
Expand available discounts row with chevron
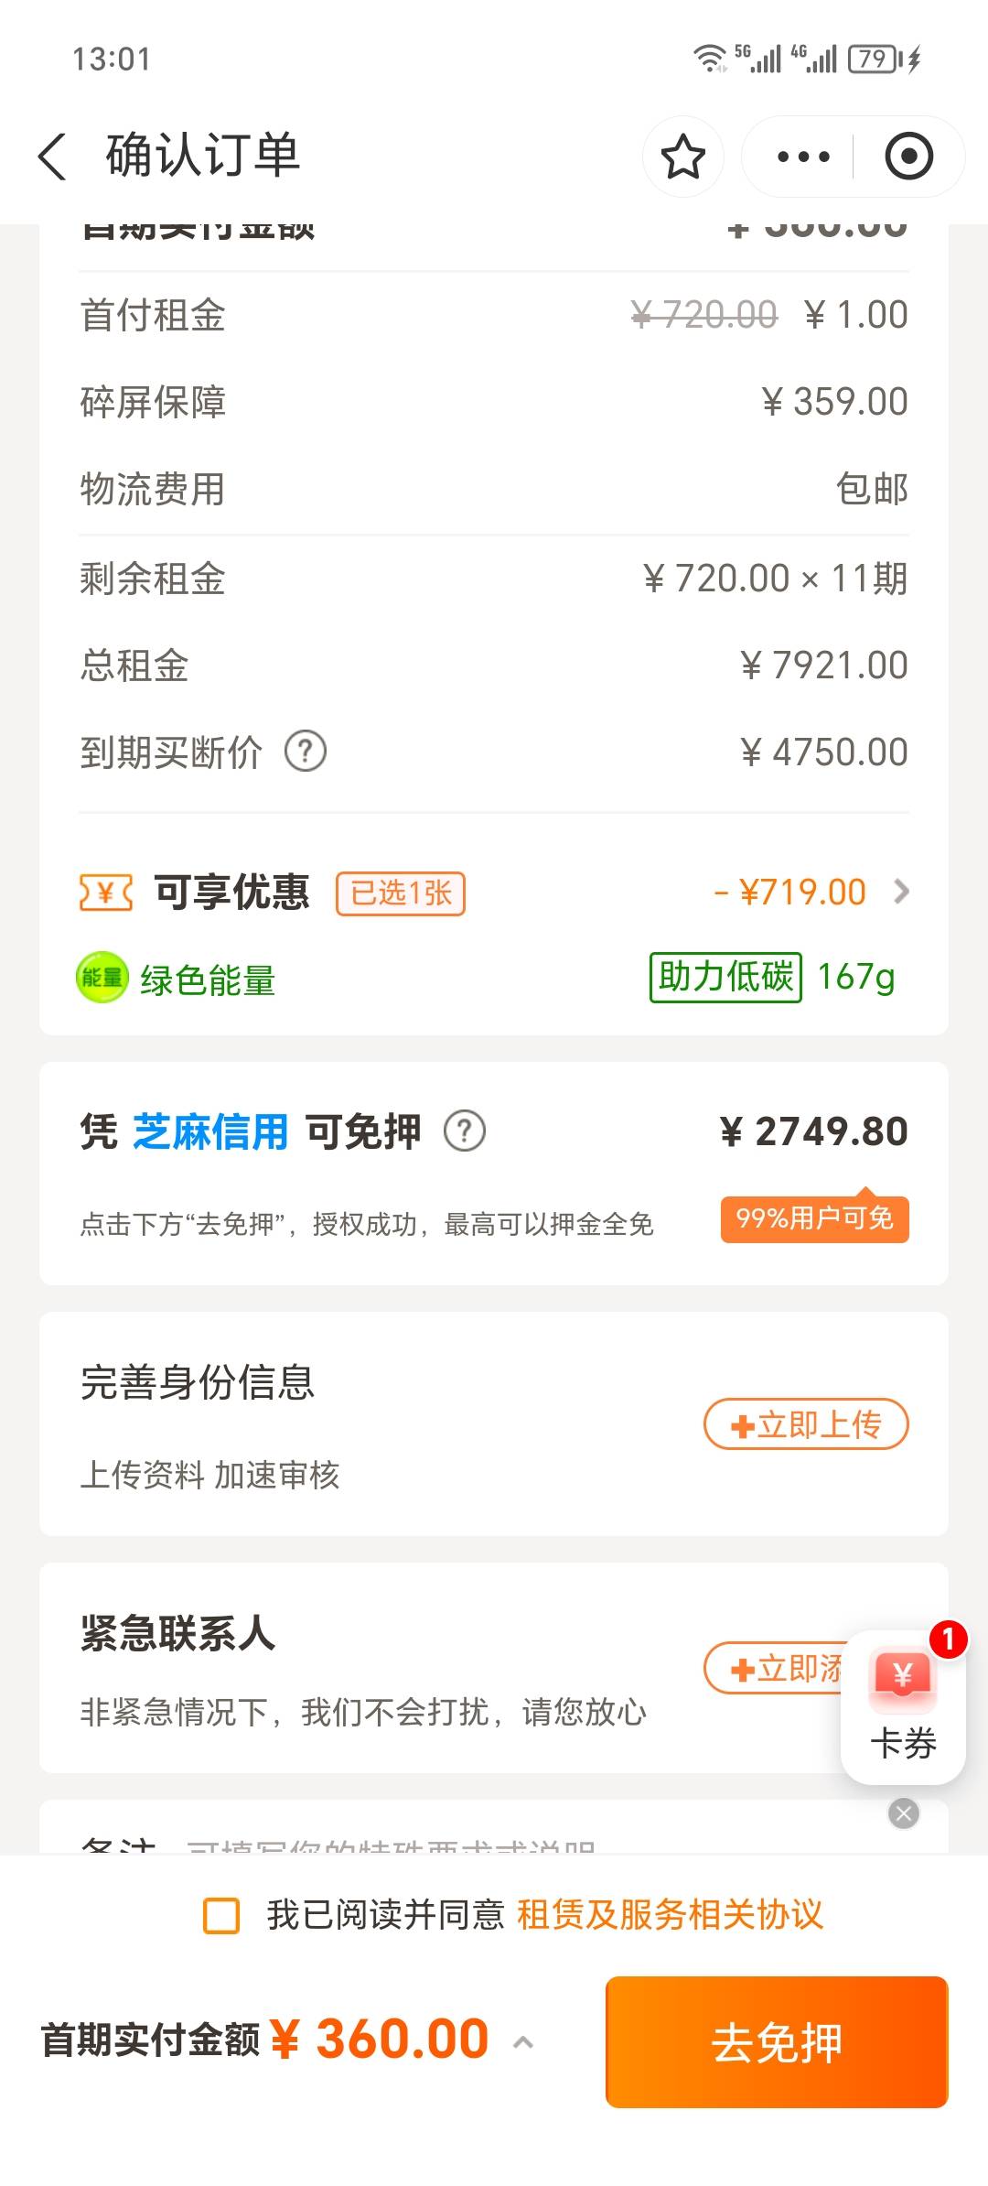[901, 892]
